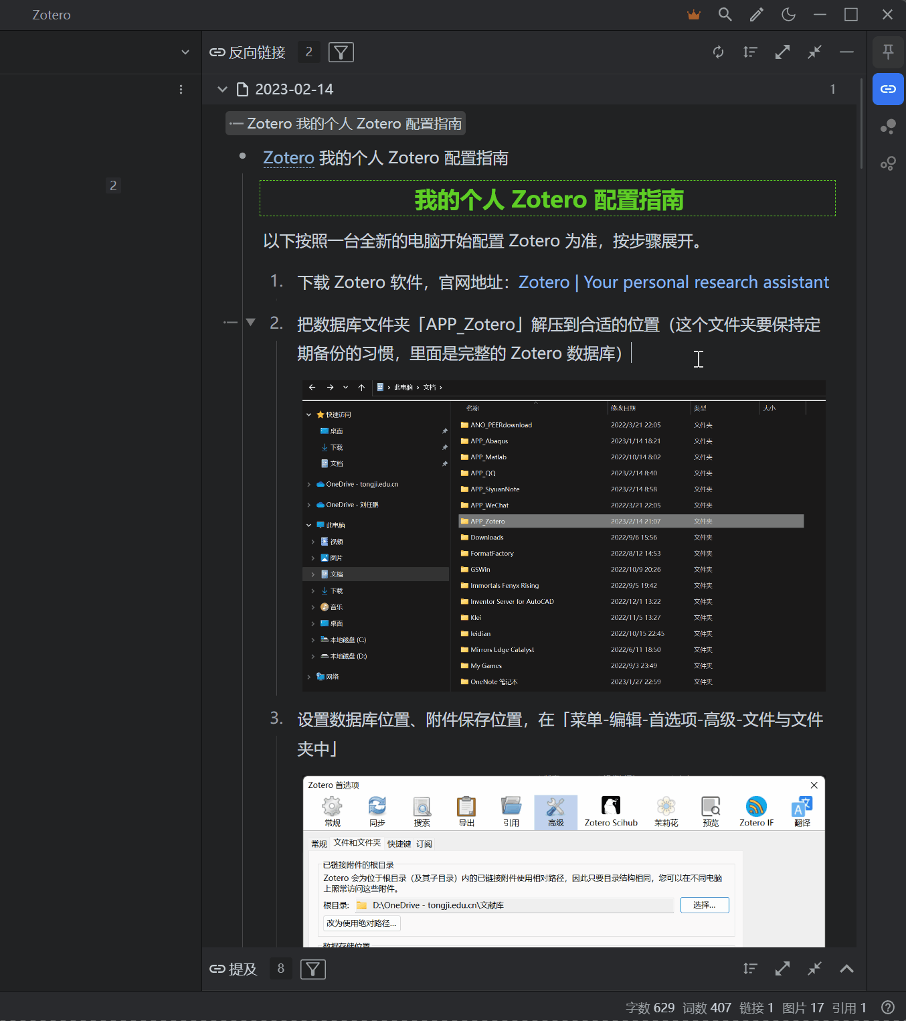Toggle edit mode with the pencil icon
This screenshot has width=906, height=1021.
[x=756, y=14]
